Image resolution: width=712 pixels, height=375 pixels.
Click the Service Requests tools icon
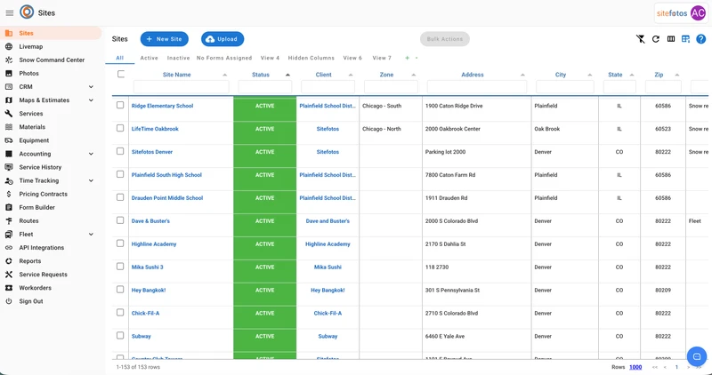(9, 275)
